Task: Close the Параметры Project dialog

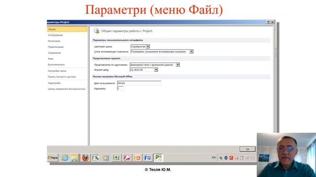Action: pos(272,22)
